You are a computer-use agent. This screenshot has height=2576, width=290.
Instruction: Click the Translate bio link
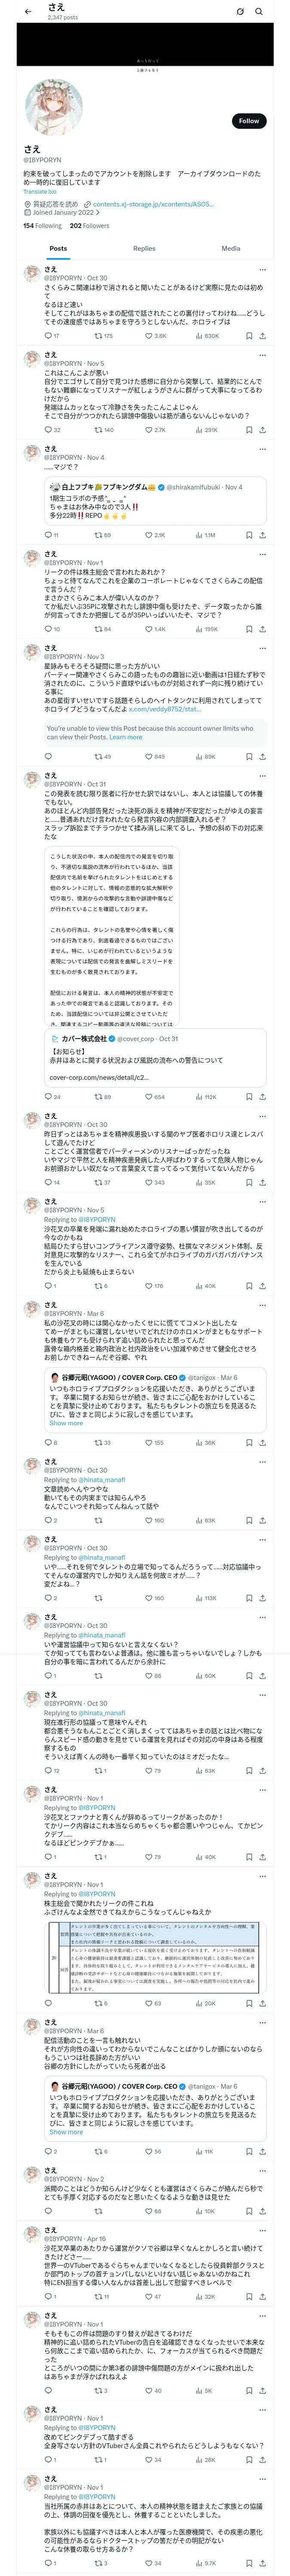pos(40,192)
